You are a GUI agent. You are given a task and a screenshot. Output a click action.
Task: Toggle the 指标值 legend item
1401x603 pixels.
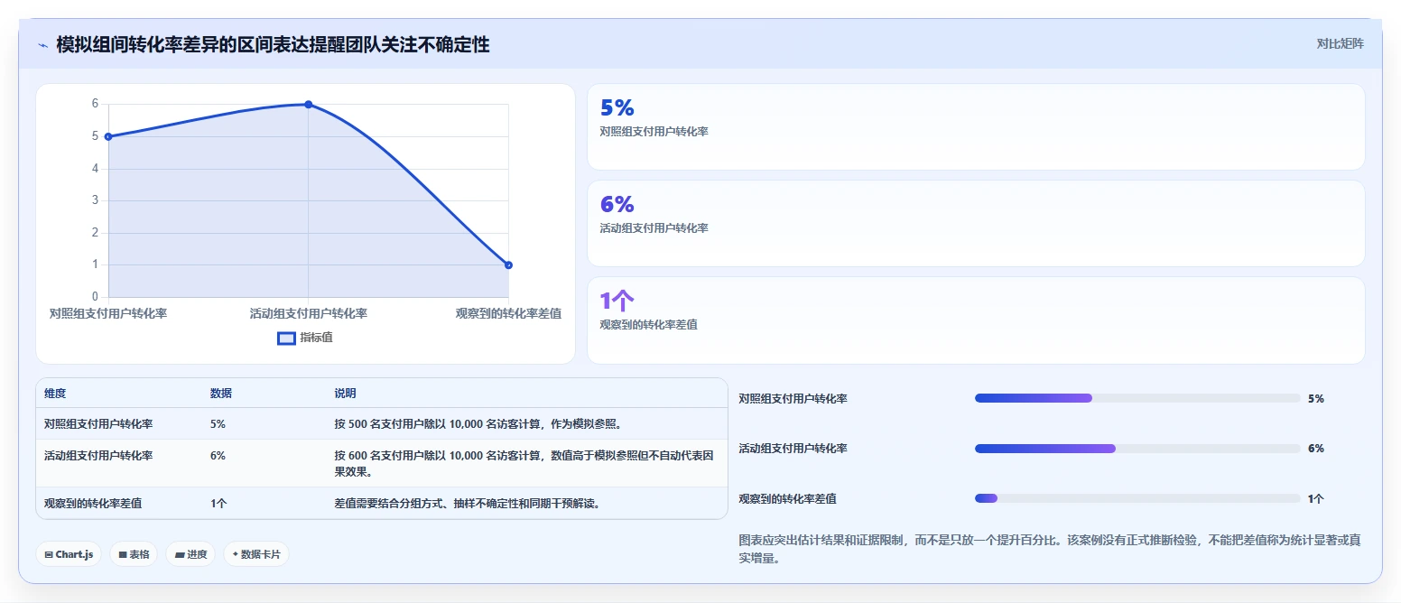coord(305,338)
